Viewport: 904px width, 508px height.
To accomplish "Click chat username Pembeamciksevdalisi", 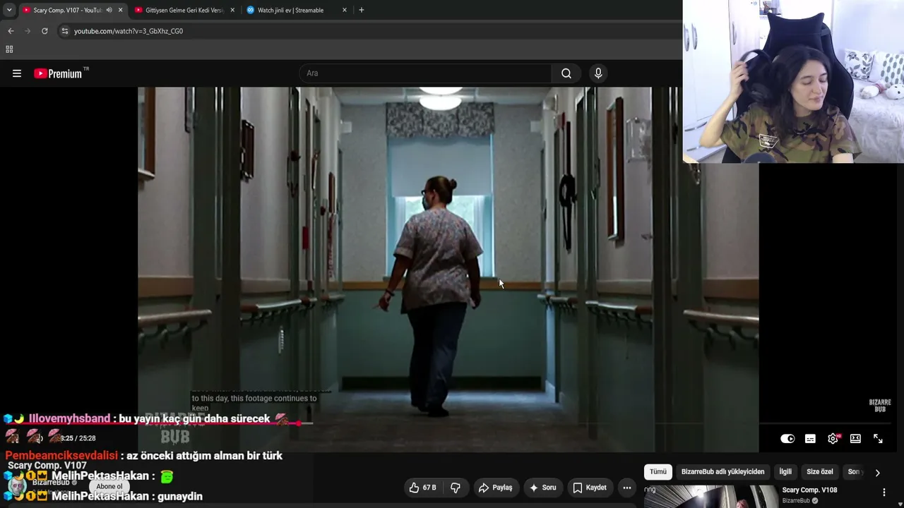I will (x=61, y=456).
